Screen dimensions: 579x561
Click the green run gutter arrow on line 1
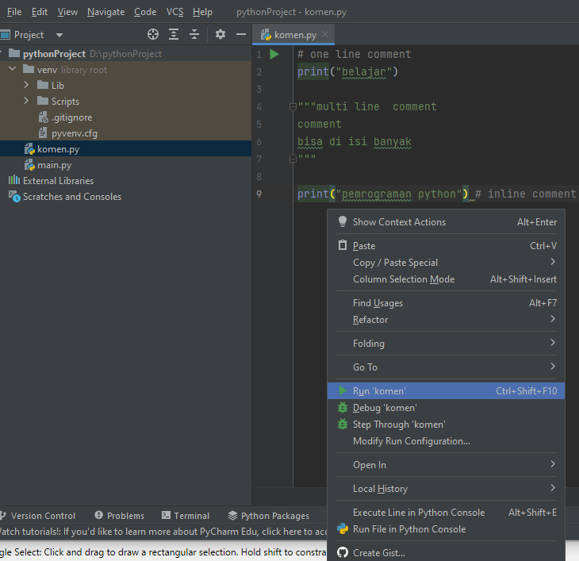click(274, 54)
